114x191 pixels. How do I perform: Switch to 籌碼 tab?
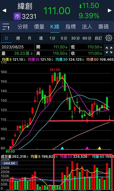point(103,27)
